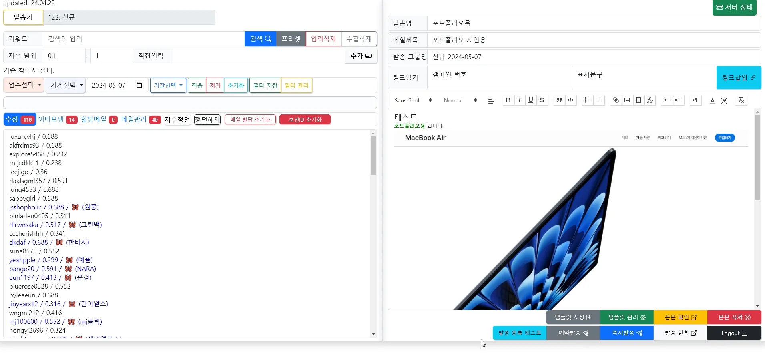Click the Logout button
The width and height of the screenshot is (765, 361).
(x=734, y=333)
